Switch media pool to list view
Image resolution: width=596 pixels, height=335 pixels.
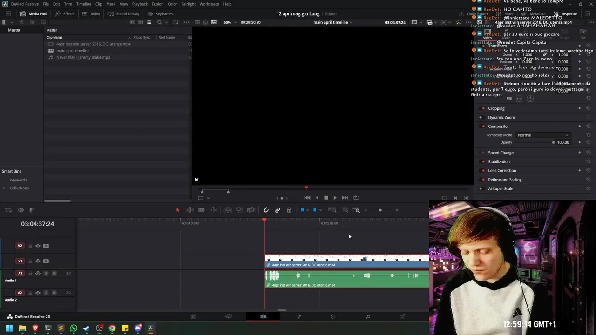click(149, 22)
